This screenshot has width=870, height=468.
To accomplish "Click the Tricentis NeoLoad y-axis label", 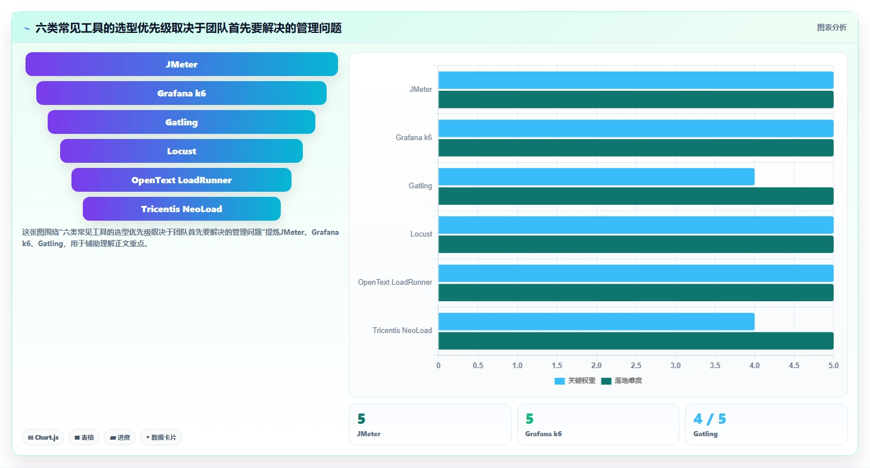I will (x=402, y=330).
